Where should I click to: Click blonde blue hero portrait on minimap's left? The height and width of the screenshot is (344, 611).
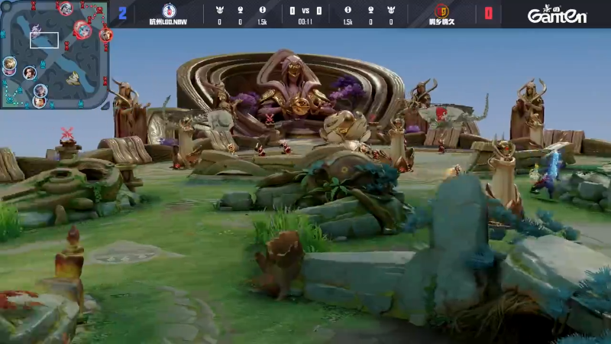tap(9, 64)
